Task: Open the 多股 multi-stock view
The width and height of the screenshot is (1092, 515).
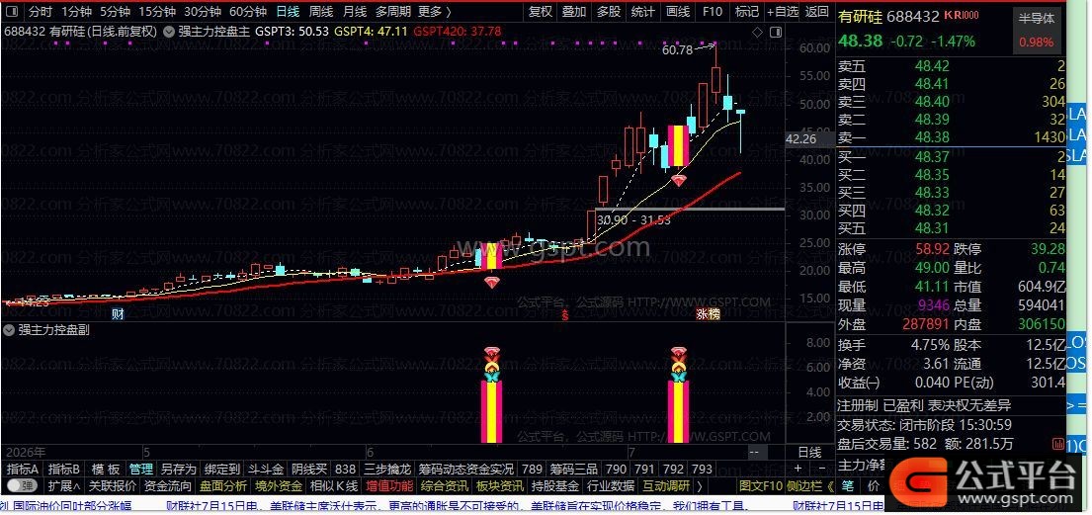Action: click(608, 11)
